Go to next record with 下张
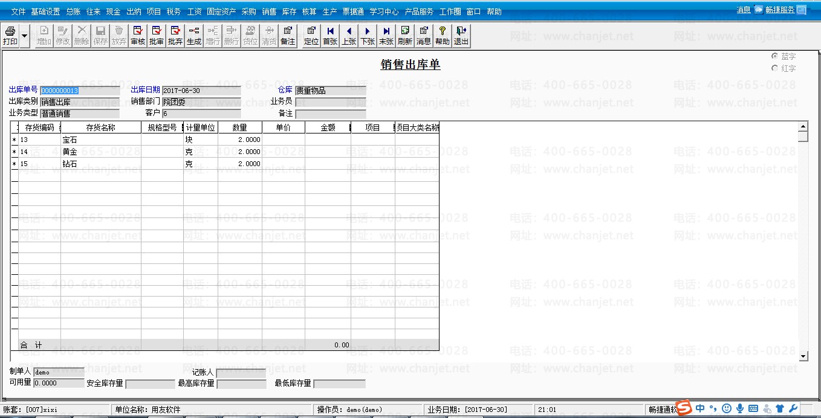This screenshot has width=821, height=418. [368, 36]
